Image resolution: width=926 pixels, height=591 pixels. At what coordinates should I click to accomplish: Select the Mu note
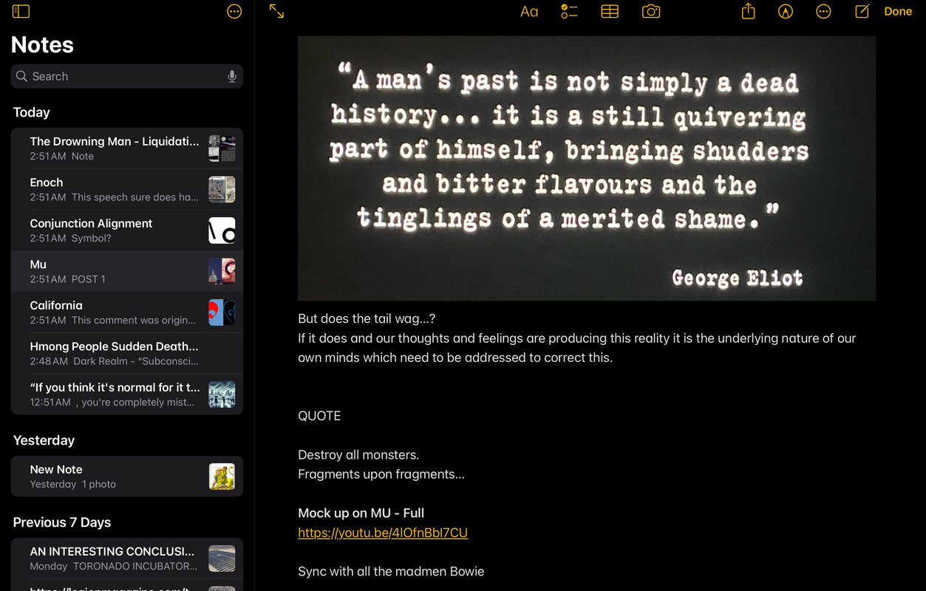pyautogui.click(x=127, y=271)
